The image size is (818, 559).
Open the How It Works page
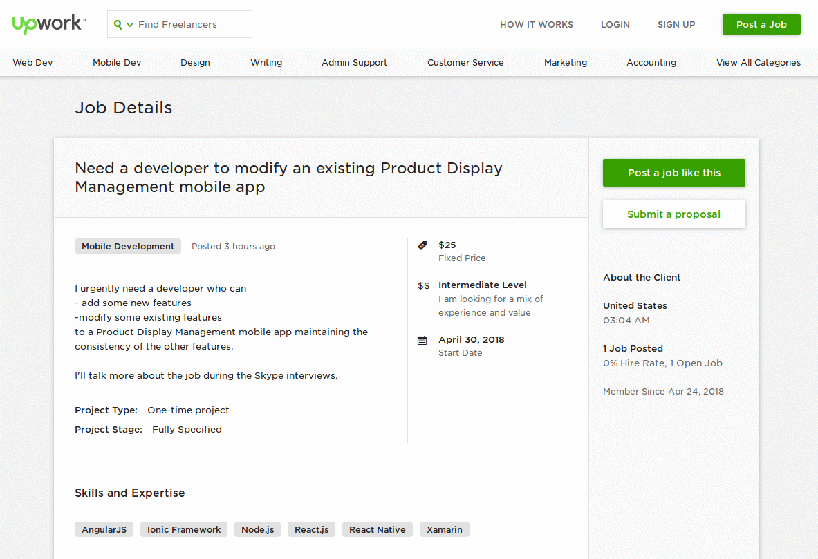tap(537, 24)
